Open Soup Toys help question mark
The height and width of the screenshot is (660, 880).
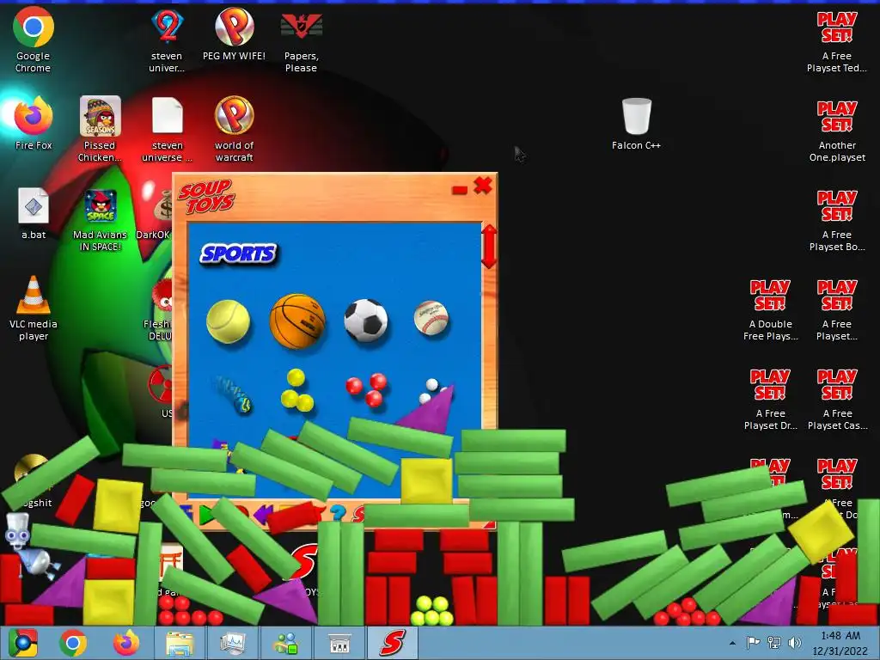click(x=337, y=513)
